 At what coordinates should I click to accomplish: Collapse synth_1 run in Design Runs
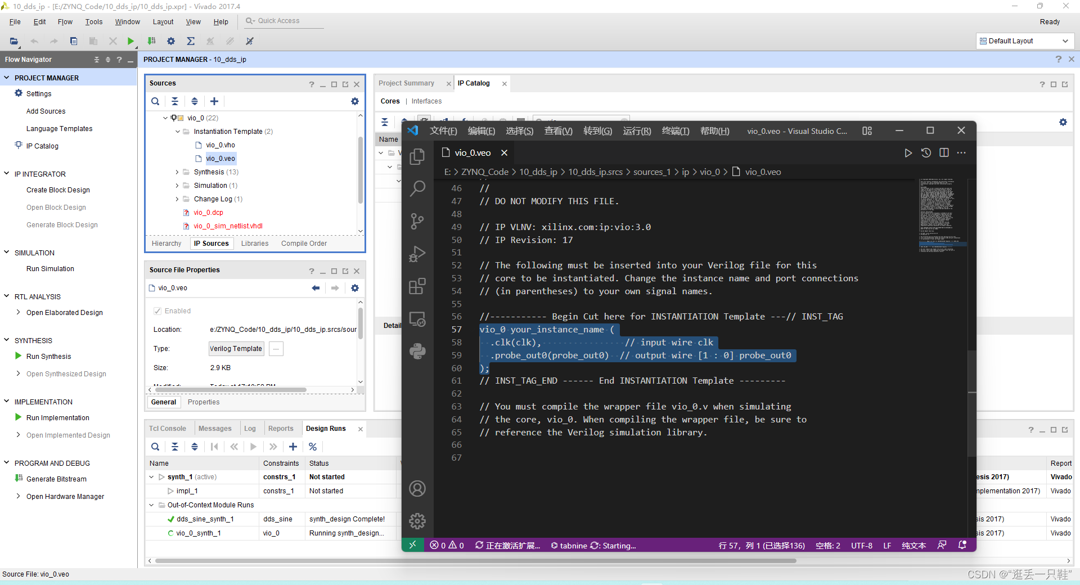pos(151,477)
